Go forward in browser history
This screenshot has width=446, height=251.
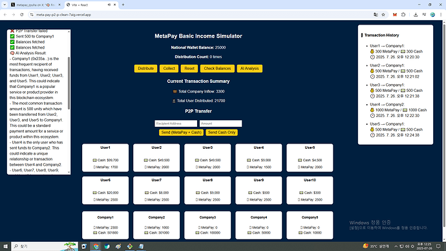pyautogui.click(x=14, y=15)
